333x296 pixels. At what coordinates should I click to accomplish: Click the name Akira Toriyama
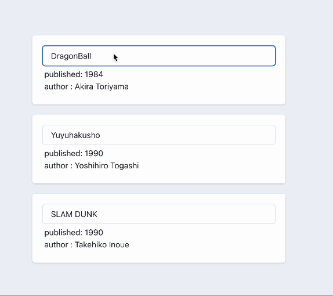pyautogui.click(x=102, y=86)
